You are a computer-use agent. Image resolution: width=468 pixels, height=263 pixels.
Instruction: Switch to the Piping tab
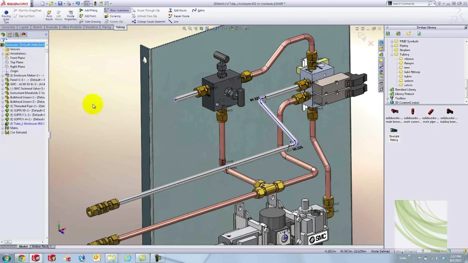pyautogui.click(x=106, y=27)
